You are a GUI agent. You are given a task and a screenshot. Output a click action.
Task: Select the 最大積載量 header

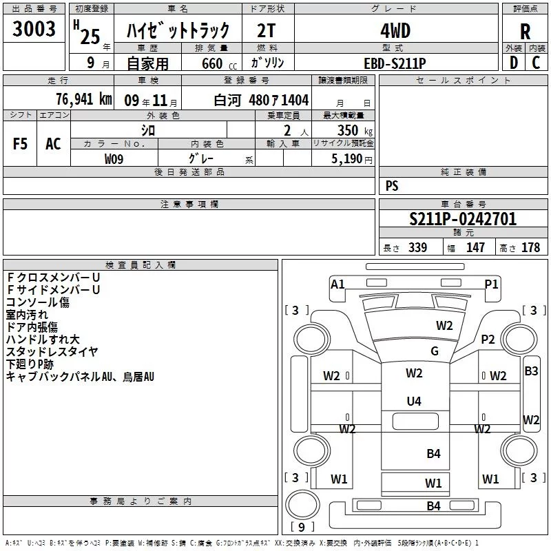343,115
